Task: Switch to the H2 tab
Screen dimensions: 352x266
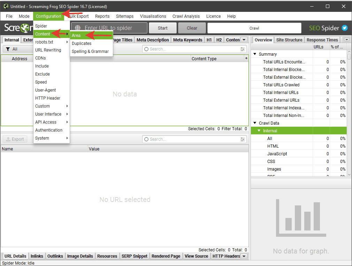Action: (219, 40)
